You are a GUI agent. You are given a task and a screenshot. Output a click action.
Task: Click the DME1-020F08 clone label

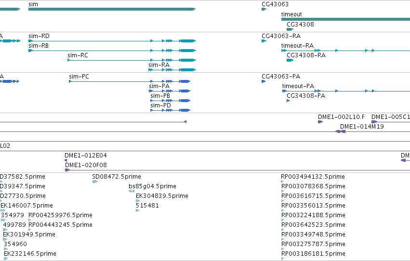coord(86,165)
